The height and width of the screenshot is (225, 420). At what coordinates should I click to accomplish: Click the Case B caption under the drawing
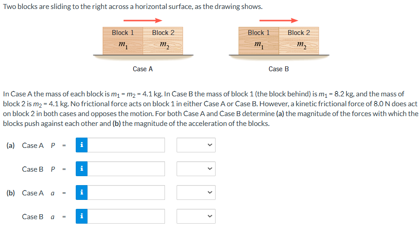tap(278, 69)
